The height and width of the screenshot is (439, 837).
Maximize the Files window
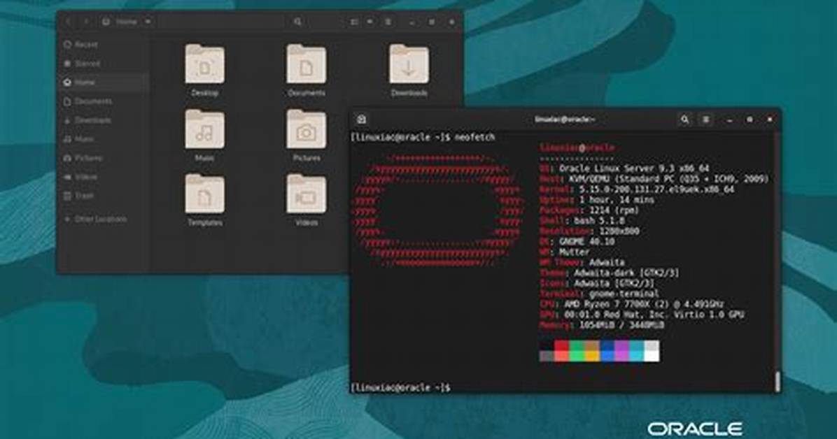coord(431,22)
